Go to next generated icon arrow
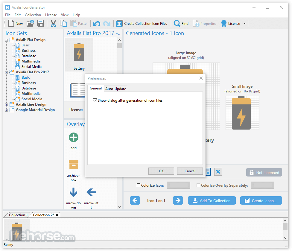 [178, 200]
